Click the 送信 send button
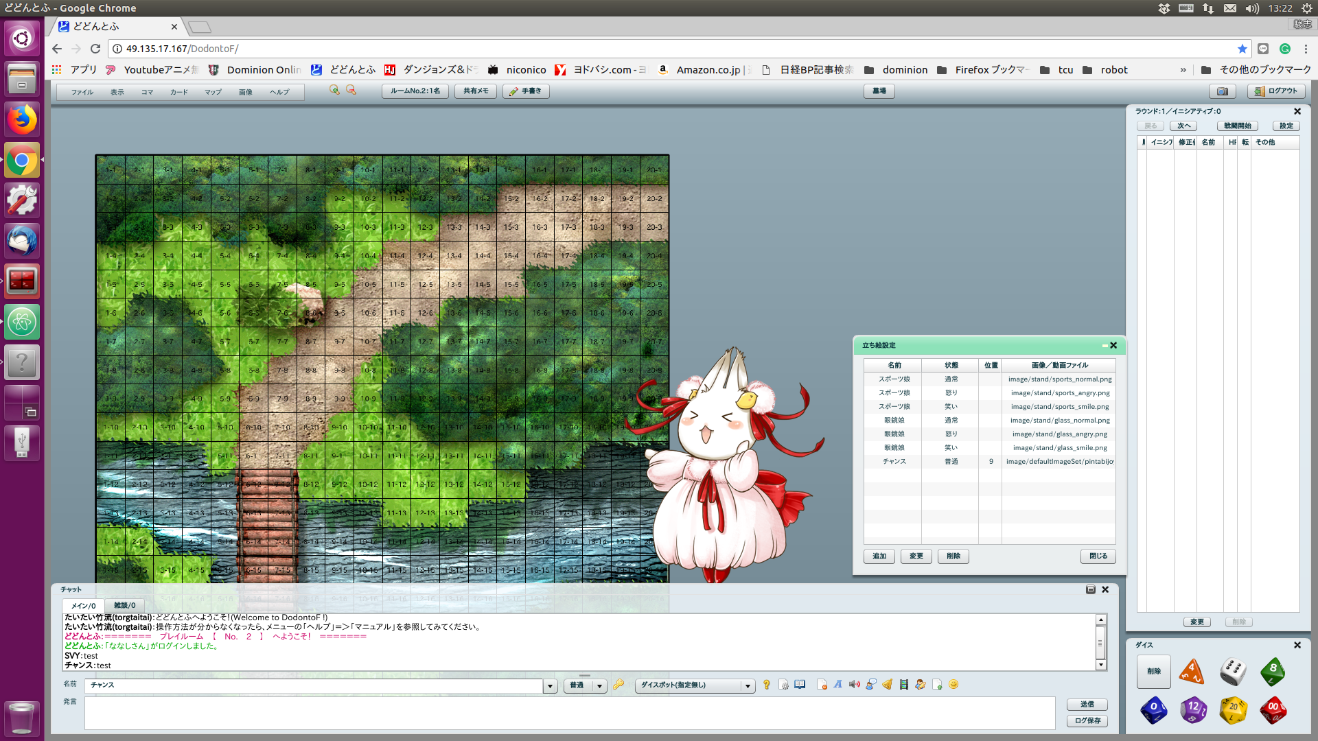 pos(1087,704)
